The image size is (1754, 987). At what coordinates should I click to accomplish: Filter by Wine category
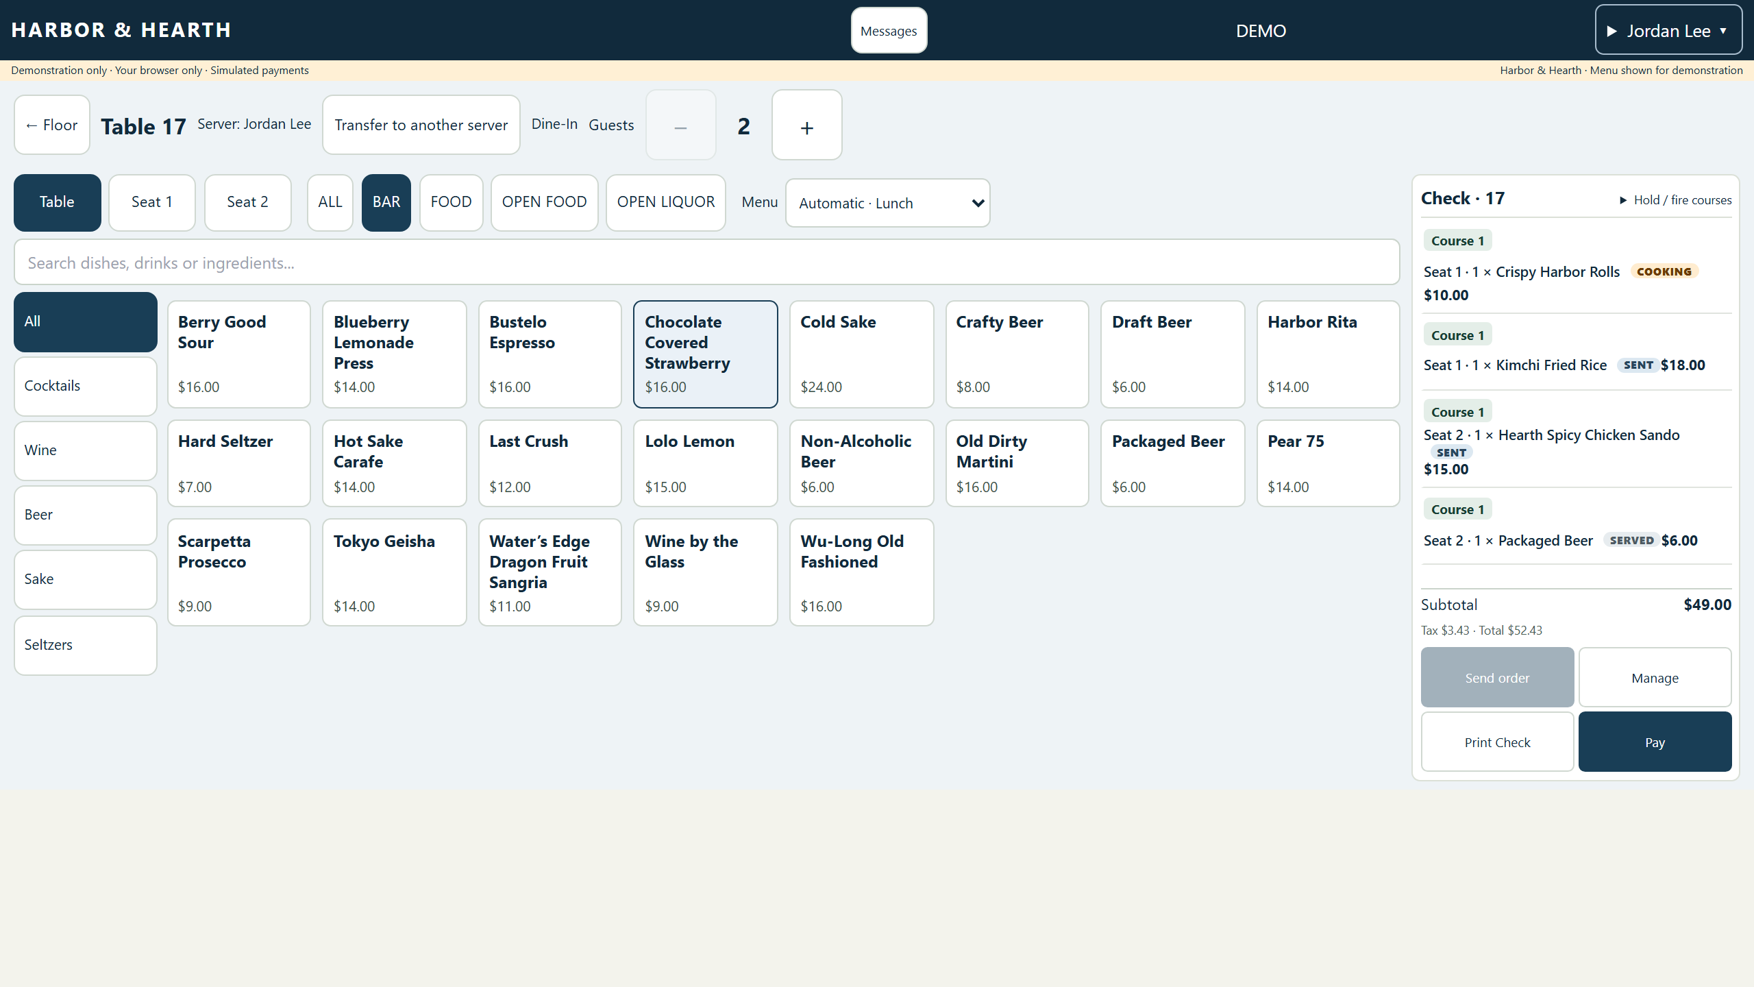point(86,450)
